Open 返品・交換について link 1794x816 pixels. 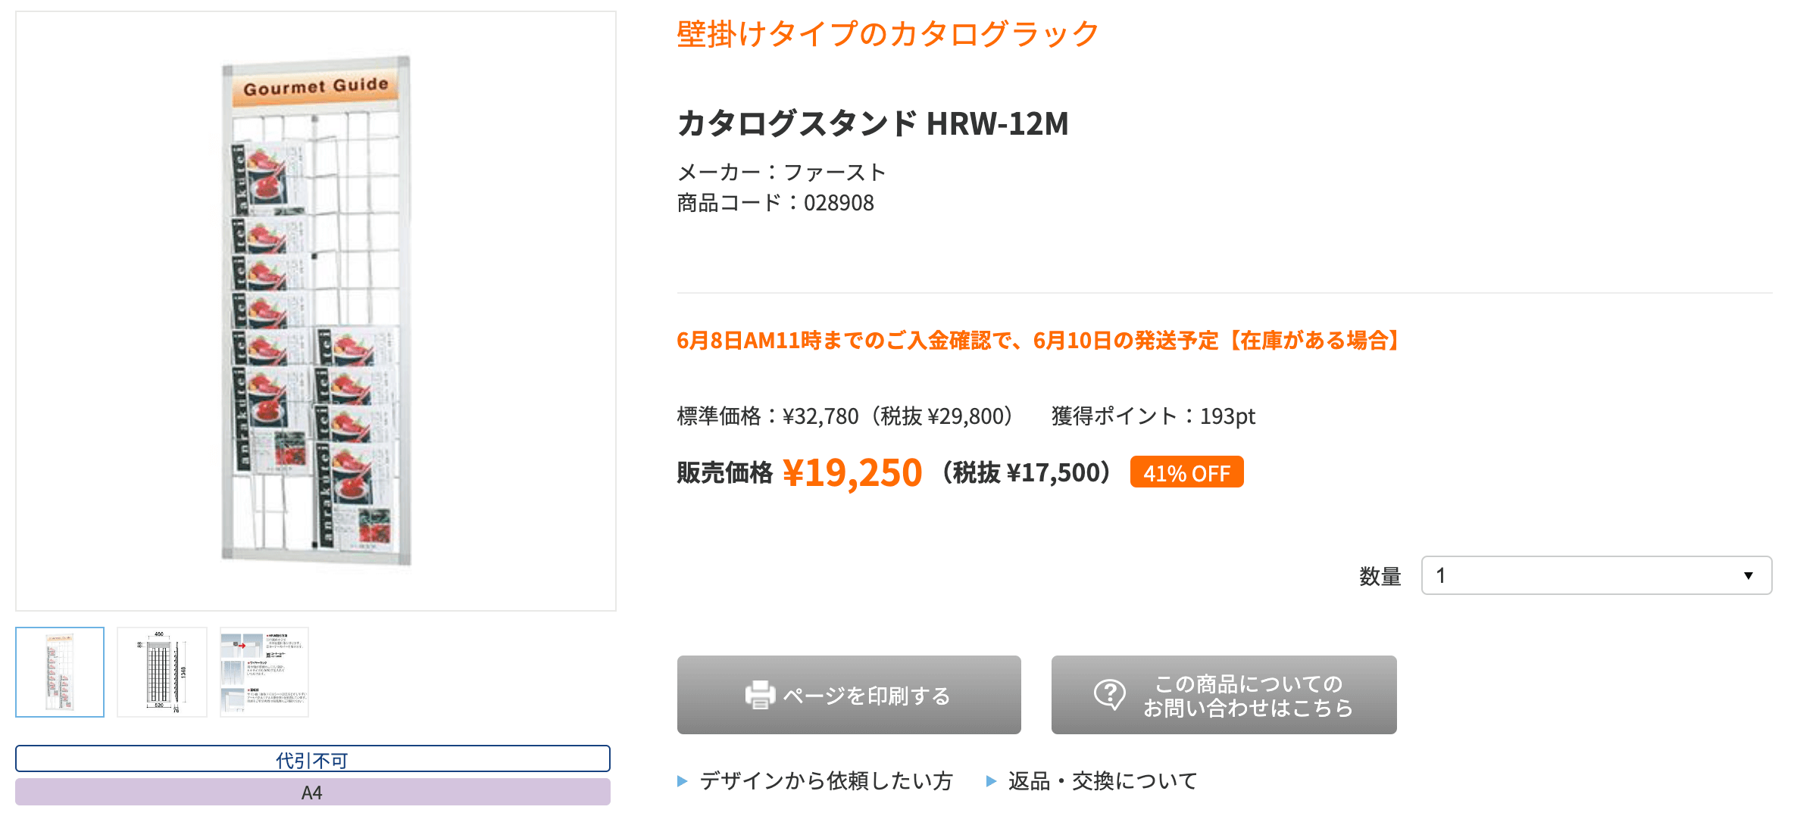click(1102, 781)
